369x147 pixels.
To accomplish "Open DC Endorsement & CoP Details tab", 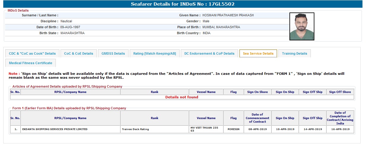I will coord(209,53).
